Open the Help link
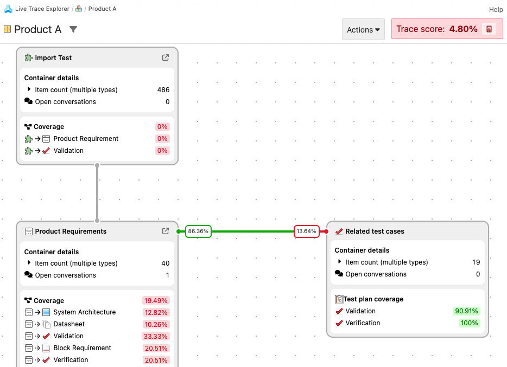The width and height of the screenshot is (507, 367). click(495, 9)
